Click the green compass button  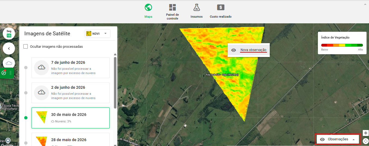[x=4, y=73]
